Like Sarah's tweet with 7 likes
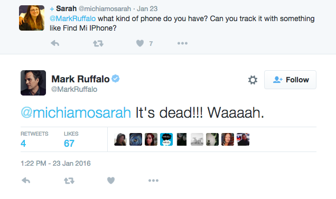This screenshot has height=199, width=336. [140, 43]
